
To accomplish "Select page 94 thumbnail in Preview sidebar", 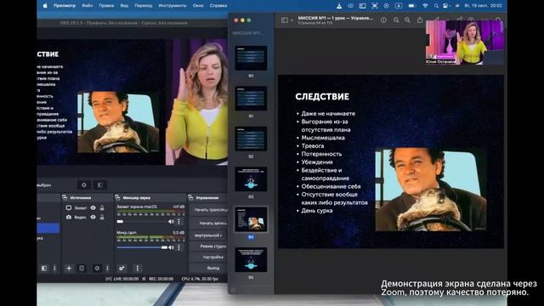I will point(251,219).
